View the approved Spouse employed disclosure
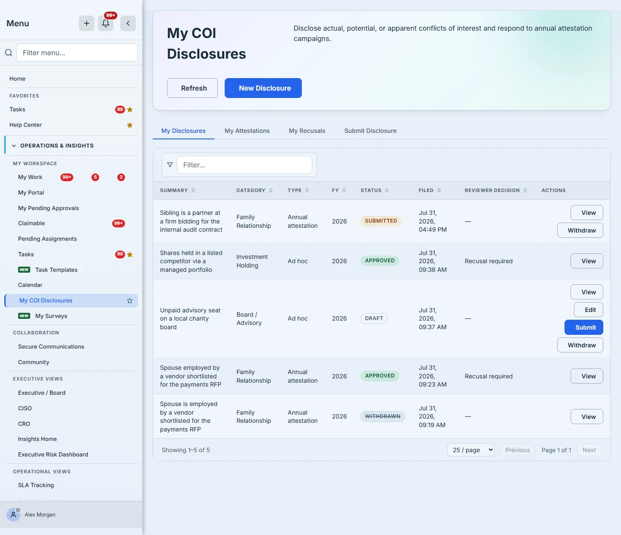This screenshot has width=621, height=535. click(x=586, y=376)
